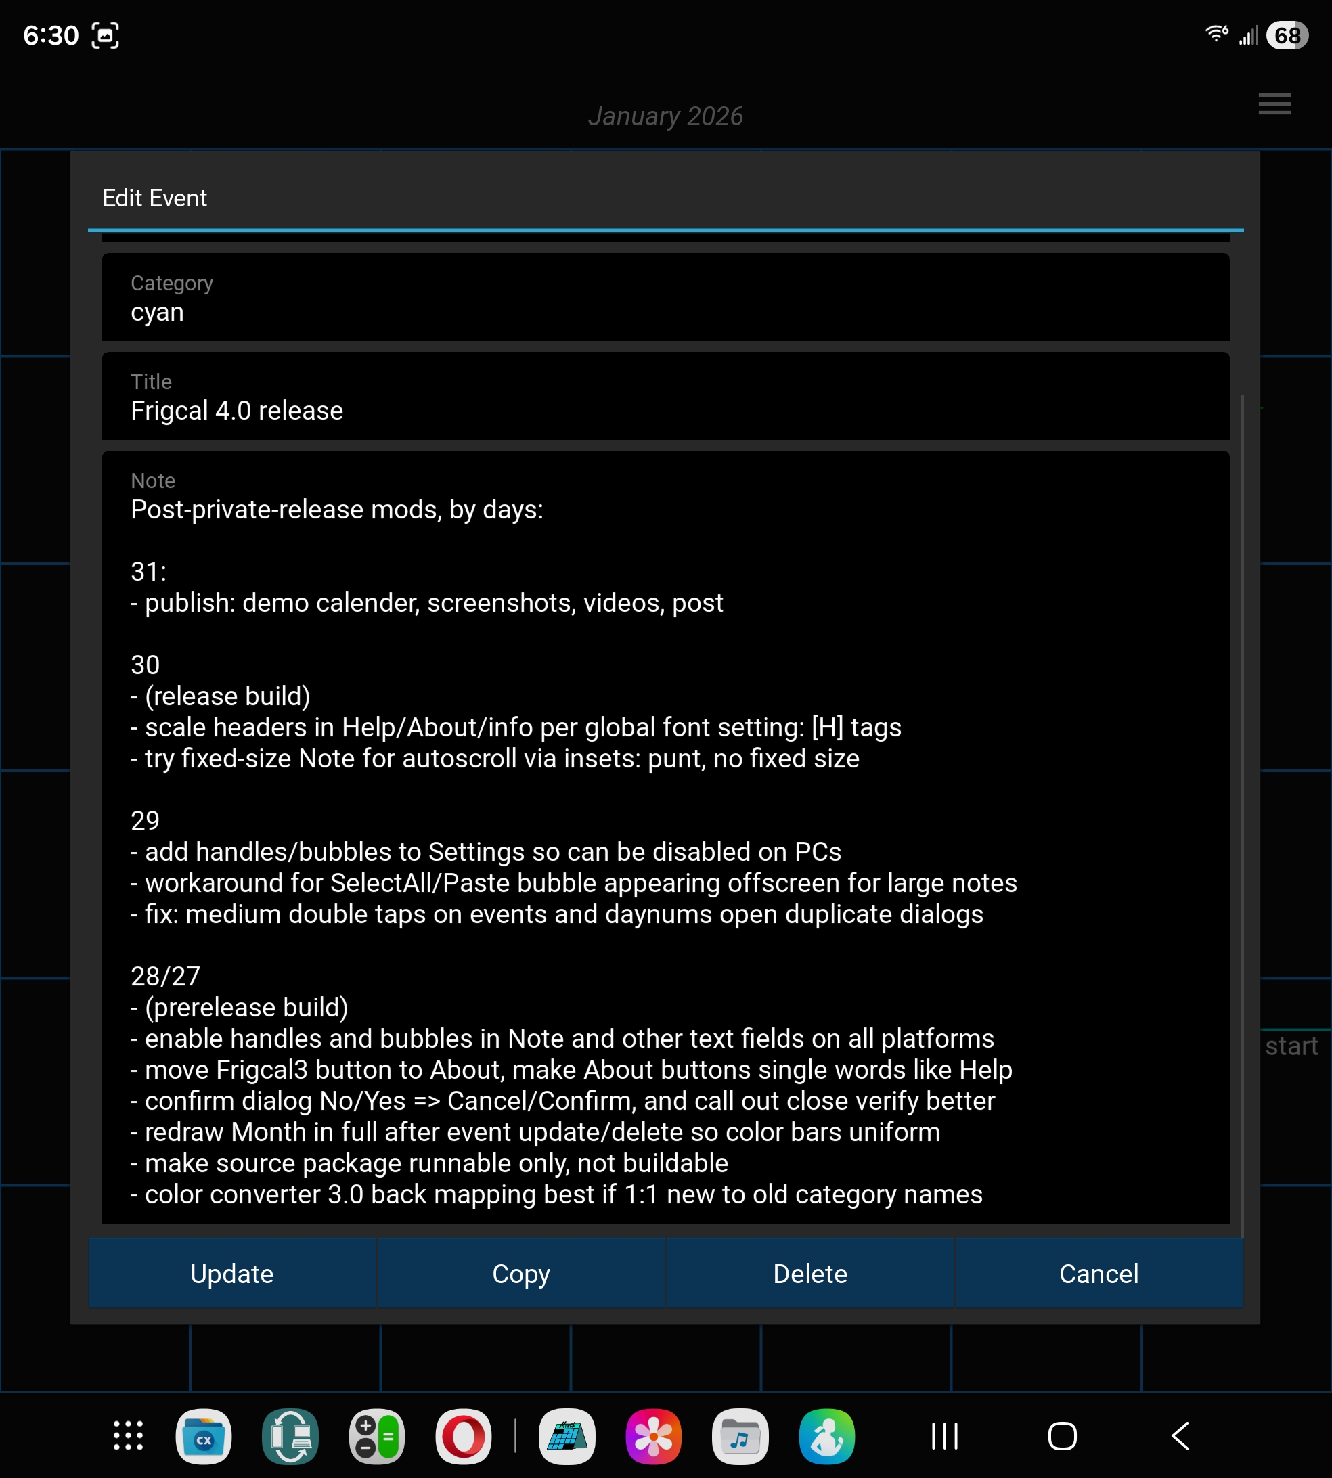Open the Opera browser
This screenshot has height=1478, width=1332.
tap(463, 1435)
